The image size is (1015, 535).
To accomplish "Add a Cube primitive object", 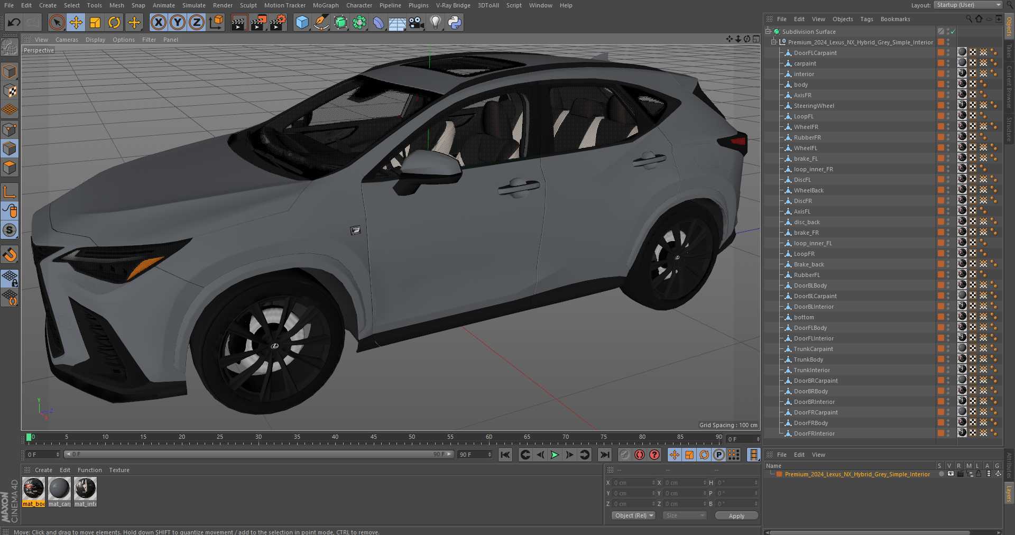I will (x=302, y=22).
